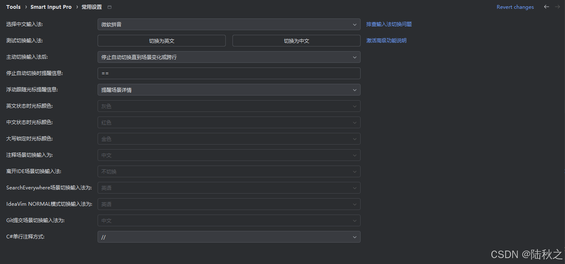The width and height of the screenshot is (565, 264).
Task: Open the IdeaVim NORMAL模式切换输入法为 dropdown
Action: [x=229, y=204]
